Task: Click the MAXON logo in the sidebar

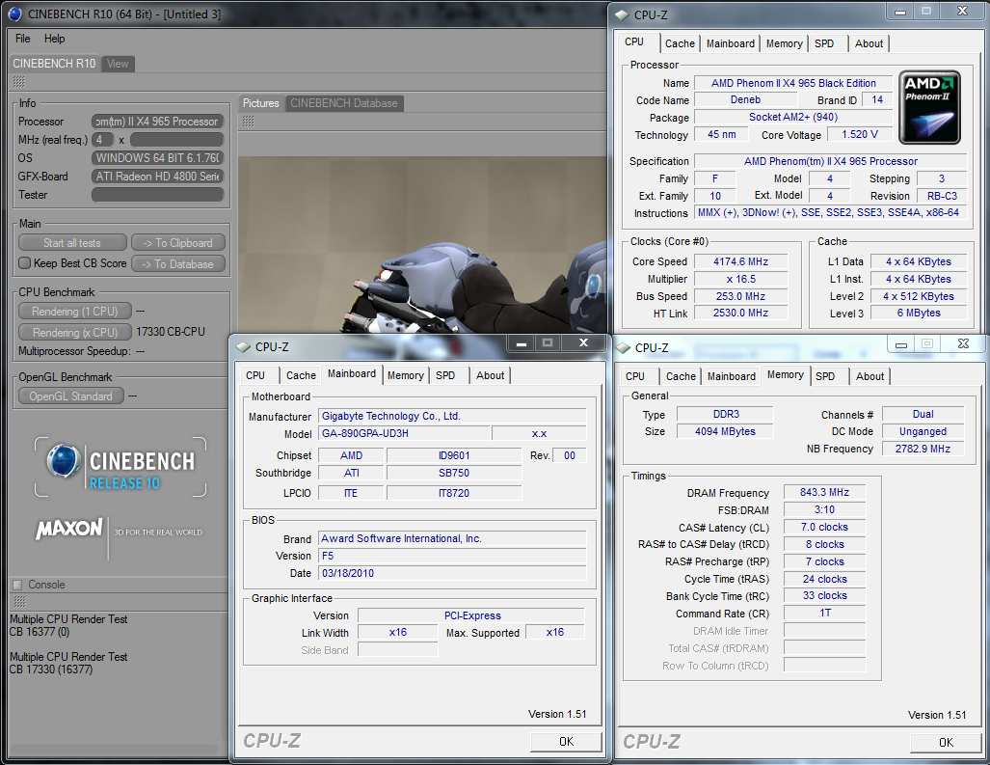Action: (68, 530)
